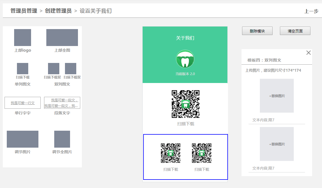The height and width of the screenshot is (188, 322).
Task: Select the 上部logo template thumbnail
Action: [x=23, y=38]
